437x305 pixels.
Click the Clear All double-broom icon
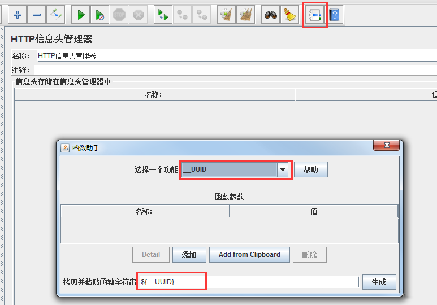click(245, 15)
